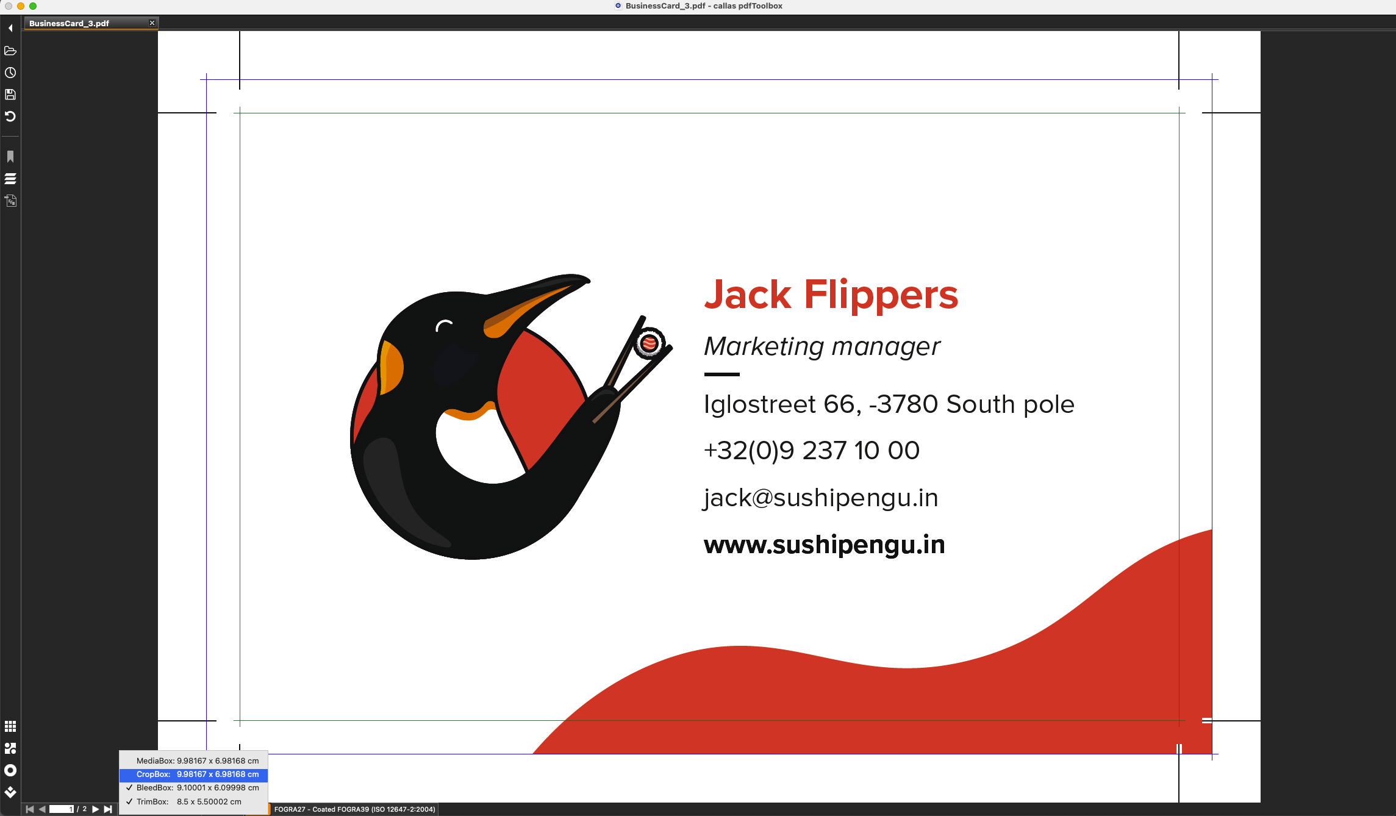This screenshot has width=1396, height=816.
Task: Collapse the sidebar with the left arrow
Action: pos(10,28)
